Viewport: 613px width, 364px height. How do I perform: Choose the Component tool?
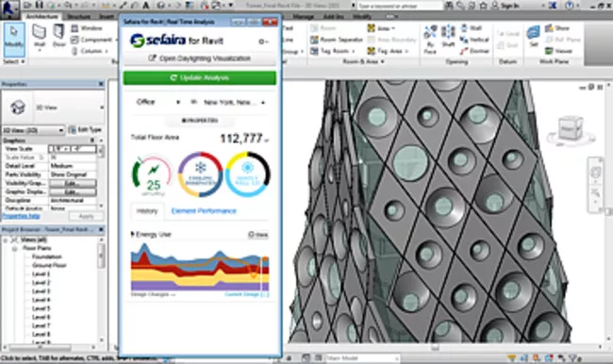pyautogui.click(x=91, y=40)
